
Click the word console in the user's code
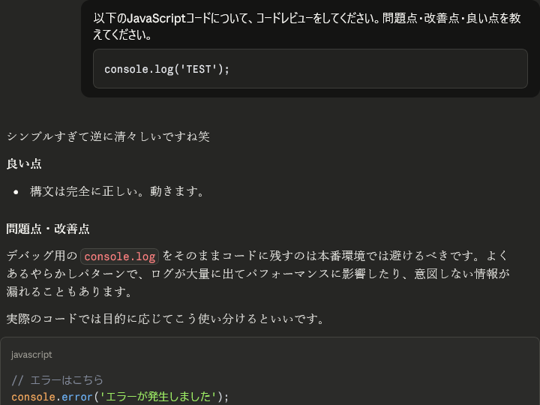[x=125, y=70]
